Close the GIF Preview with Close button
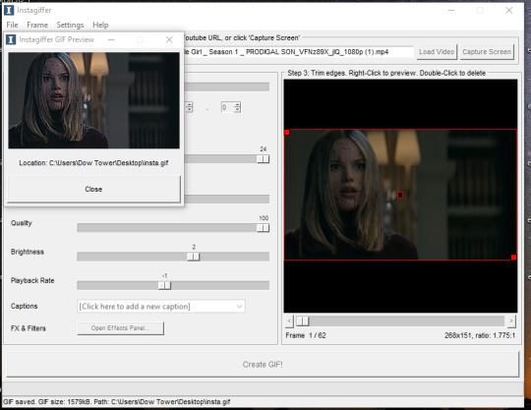The image size is (531, 410). (93, 189)
